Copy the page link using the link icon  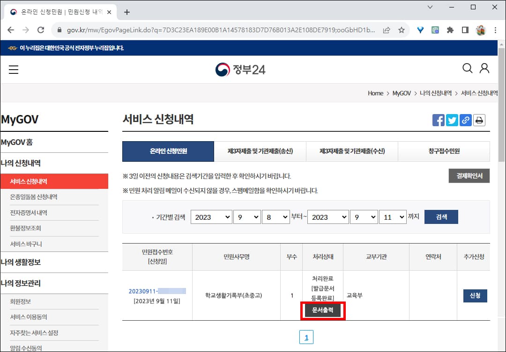point(466,120)
